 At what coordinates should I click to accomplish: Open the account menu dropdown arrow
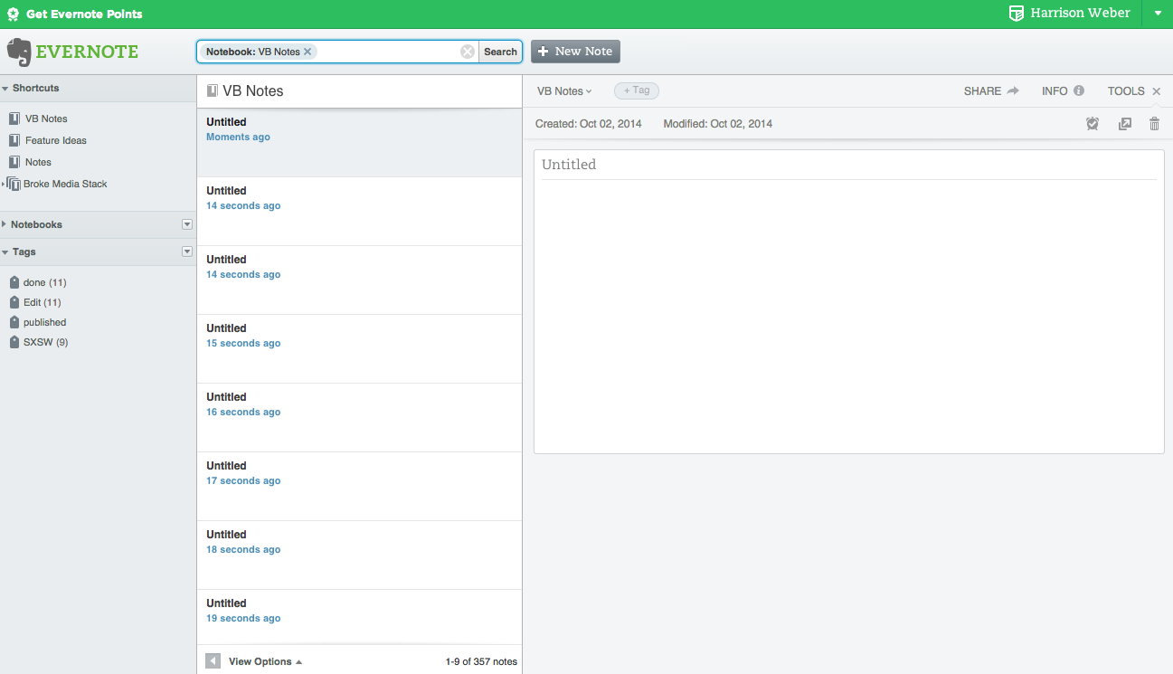point(1158,14)
